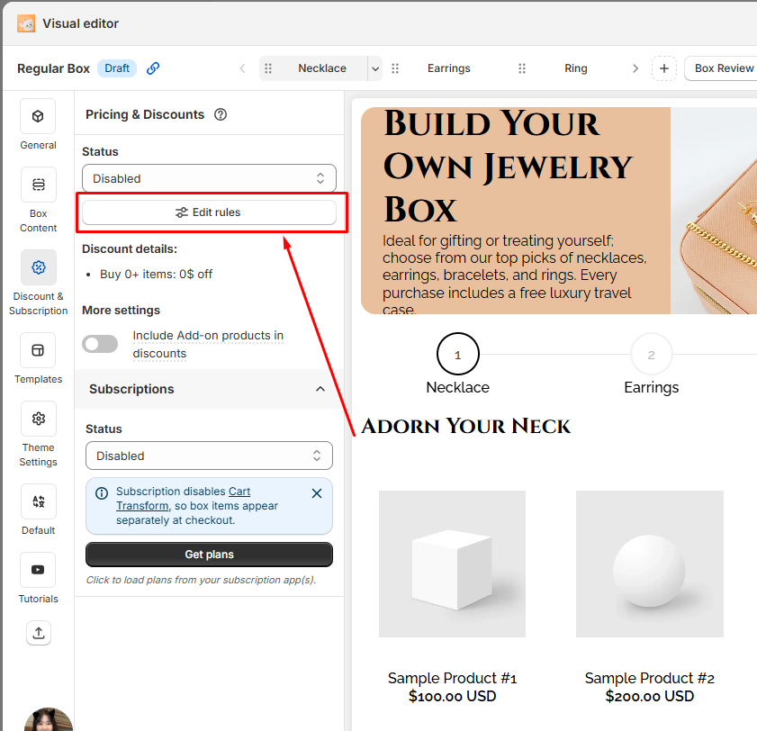This screenshot has width=757, height=731.
Task: Open Theme Settings gear icon
Action: pyautogui.click(x=38, y=419)
